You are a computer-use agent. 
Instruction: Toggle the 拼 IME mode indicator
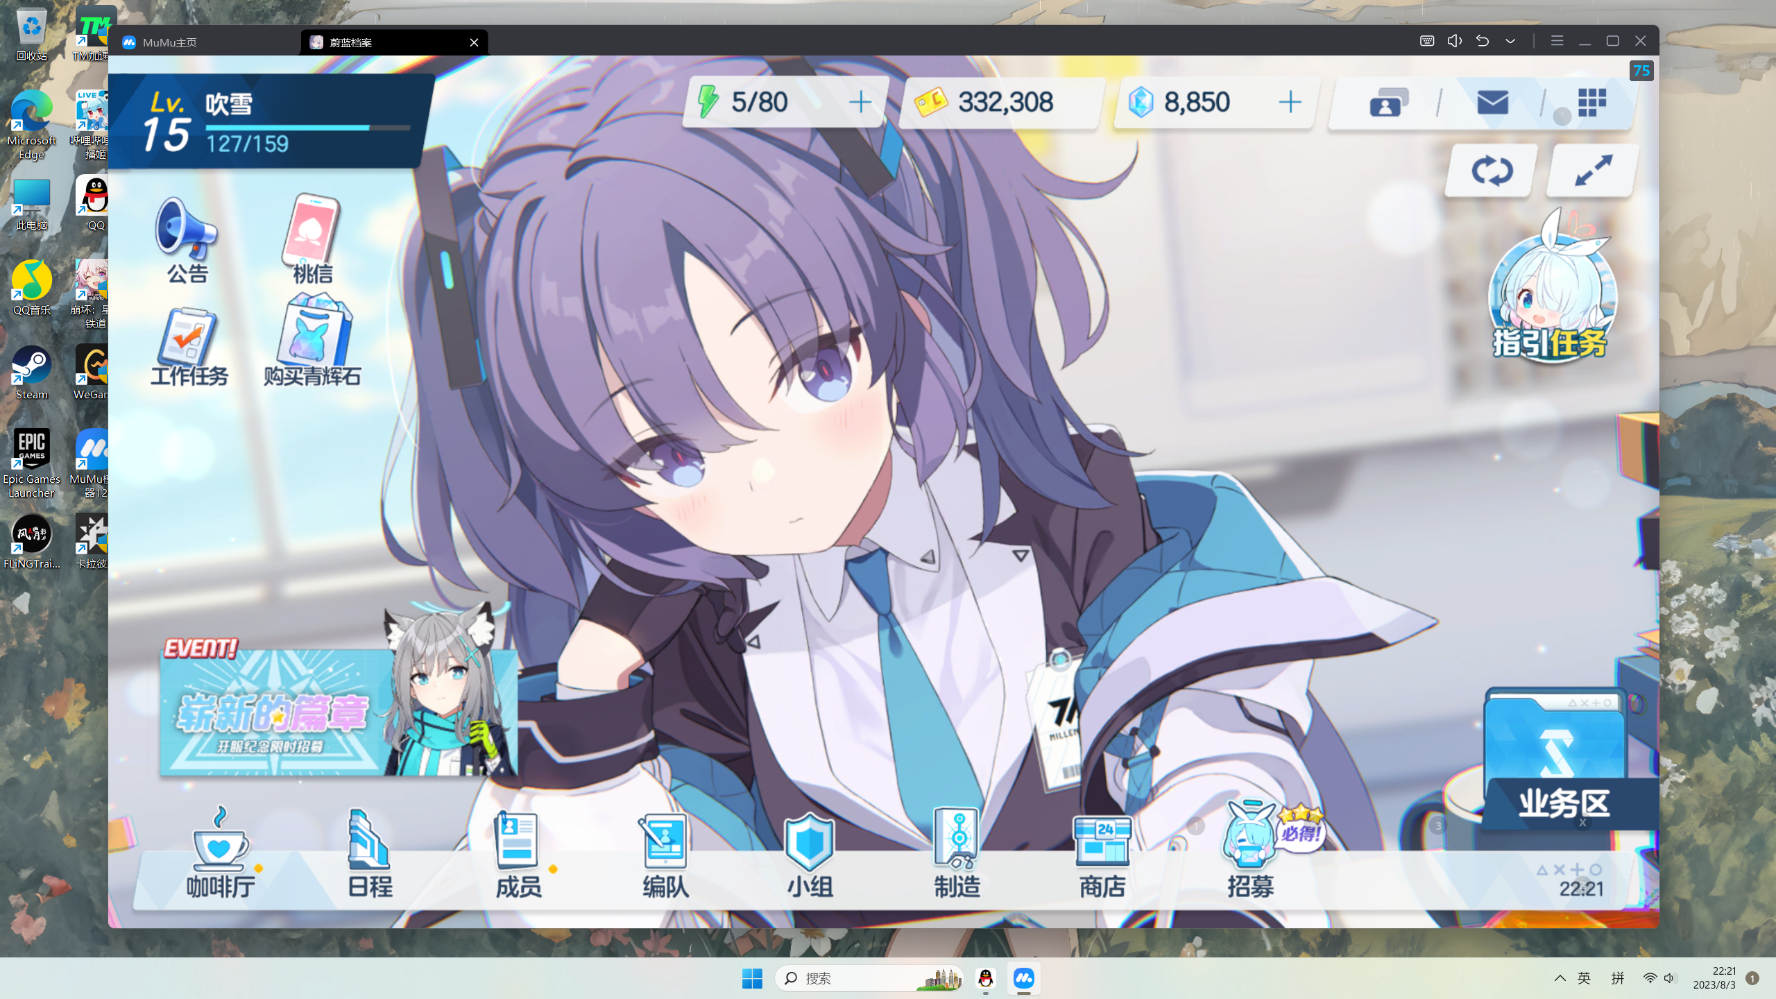tap(1618, 978)
